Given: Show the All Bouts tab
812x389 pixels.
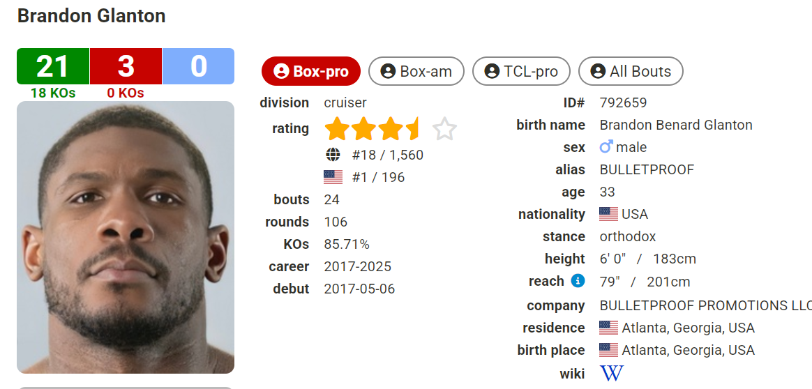Looking at the screenshot, I should click(x=631, y=71).
